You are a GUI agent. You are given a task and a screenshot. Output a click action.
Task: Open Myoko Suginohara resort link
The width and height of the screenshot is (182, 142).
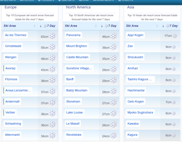[x=140, y=112]
